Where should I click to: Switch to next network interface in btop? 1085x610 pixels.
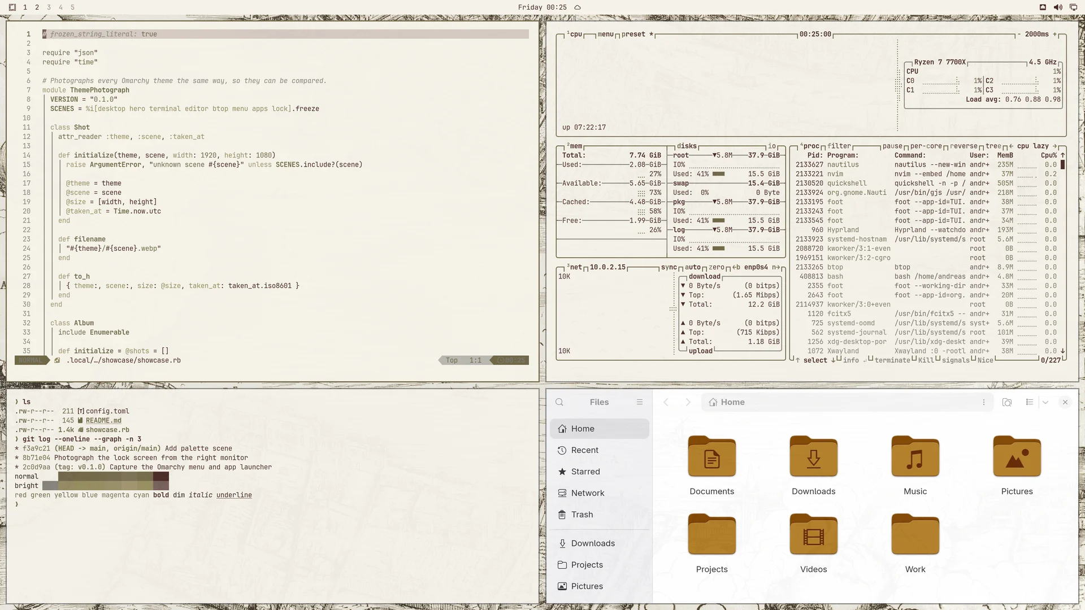[x=776, y=268]
